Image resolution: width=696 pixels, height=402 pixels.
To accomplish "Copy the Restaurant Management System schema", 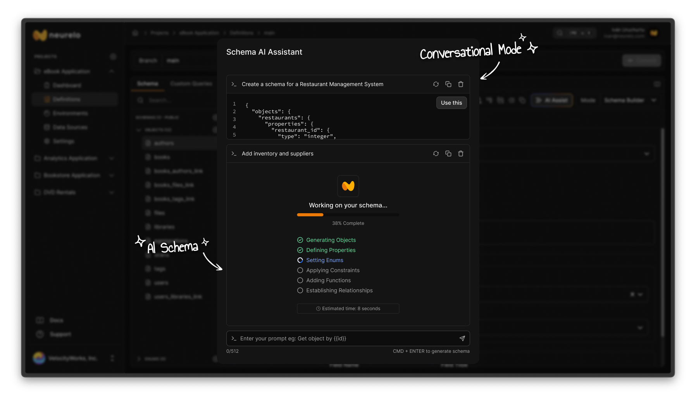I will (448, 84).
